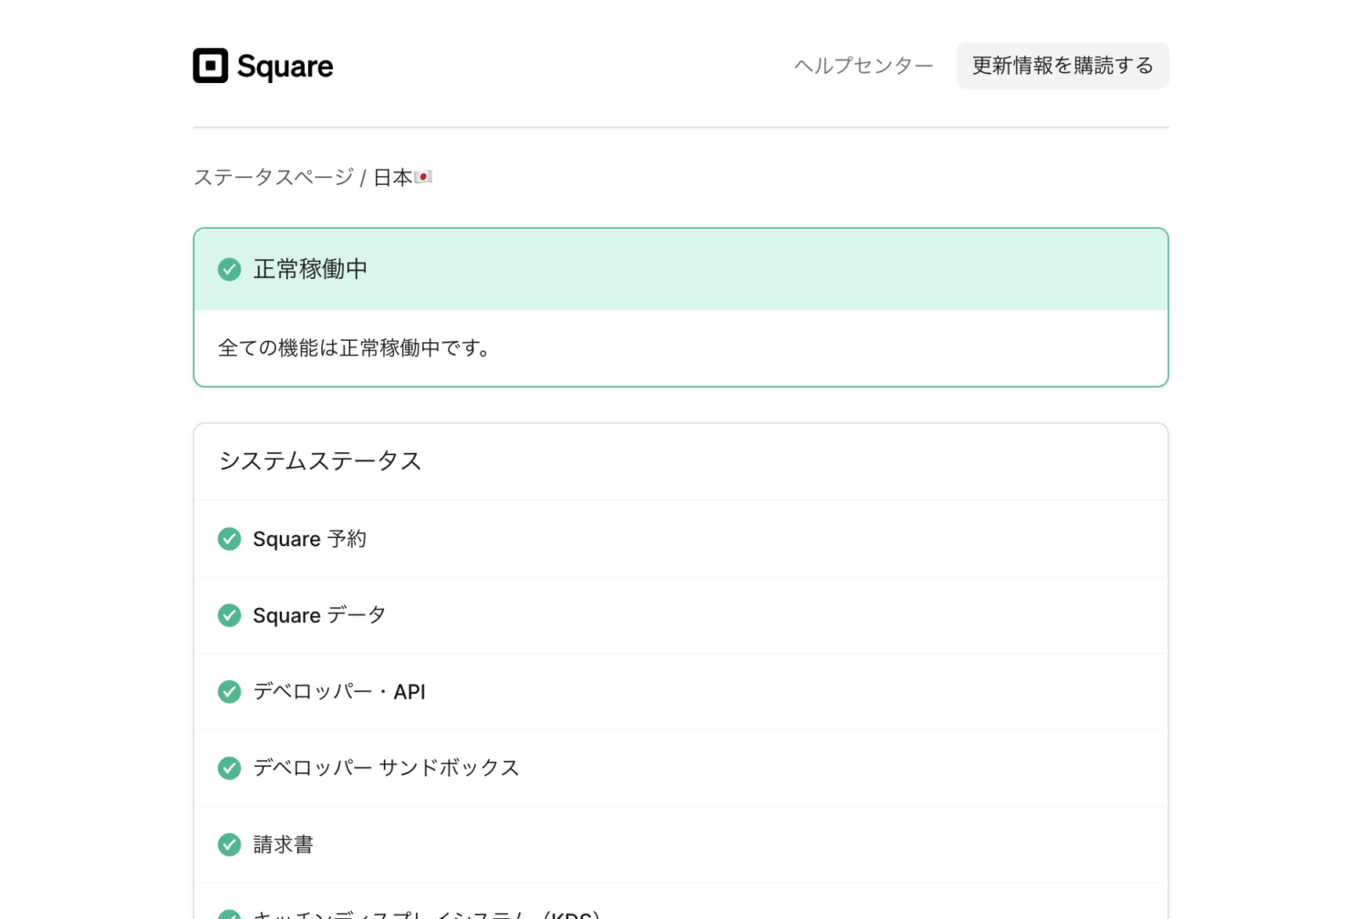Expand the Square 予約 status row
This screenshot has height=919, width=1368.
point(680,539)
